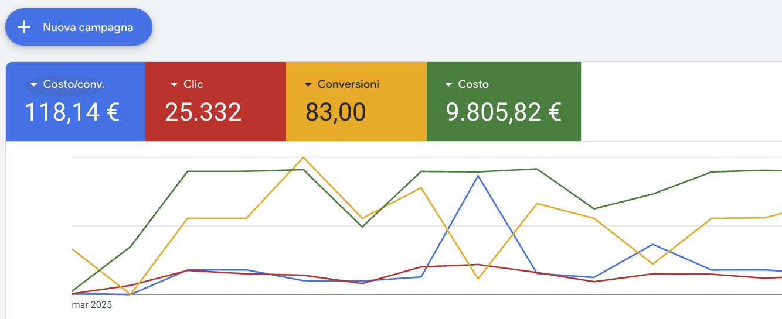Click the Conversioni label text
782x319 pixels.
pos(348,84)
